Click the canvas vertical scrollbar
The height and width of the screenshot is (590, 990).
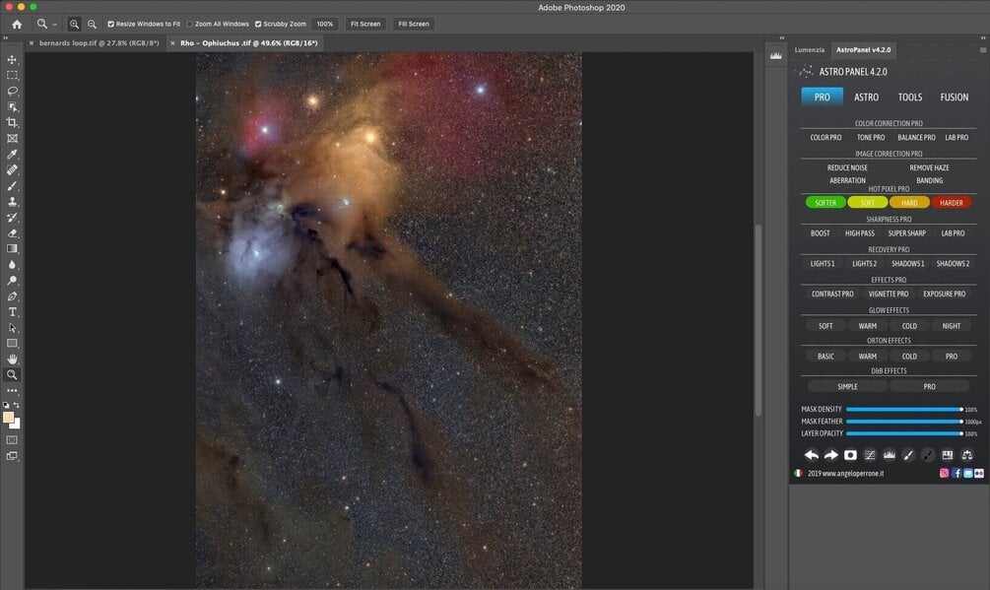point(759,320)
